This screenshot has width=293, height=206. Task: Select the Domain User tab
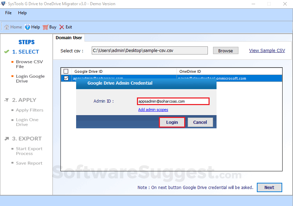[69, 38]
